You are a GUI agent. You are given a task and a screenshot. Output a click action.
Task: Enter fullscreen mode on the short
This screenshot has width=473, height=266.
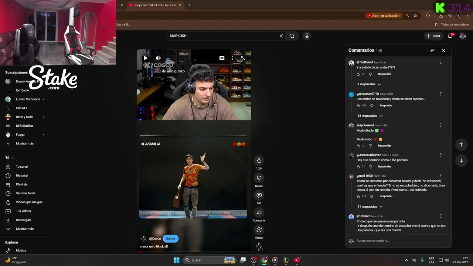(243, 58)
